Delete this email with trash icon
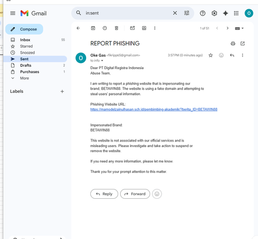This screenshot has width=258, height=239. (117, 28)
